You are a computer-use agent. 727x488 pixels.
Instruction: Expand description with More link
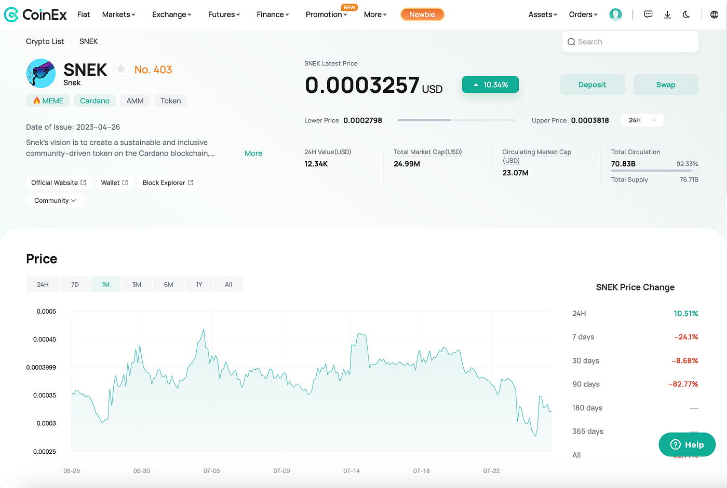[253, 154]
